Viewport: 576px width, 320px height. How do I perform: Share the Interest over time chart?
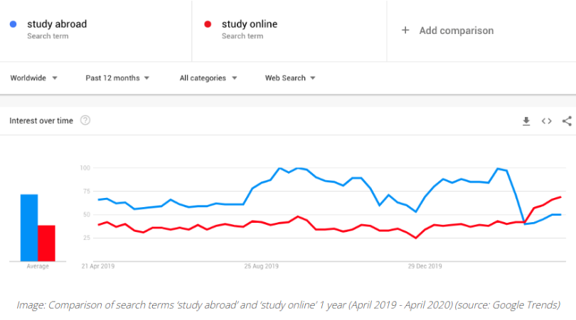point(567,121)
